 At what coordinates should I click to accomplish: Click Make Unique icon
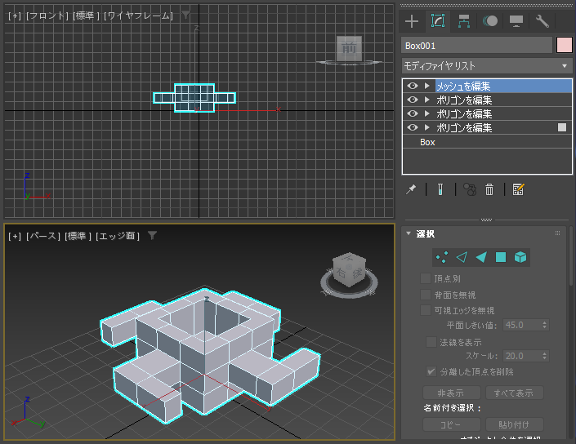[x=470, y=189]
